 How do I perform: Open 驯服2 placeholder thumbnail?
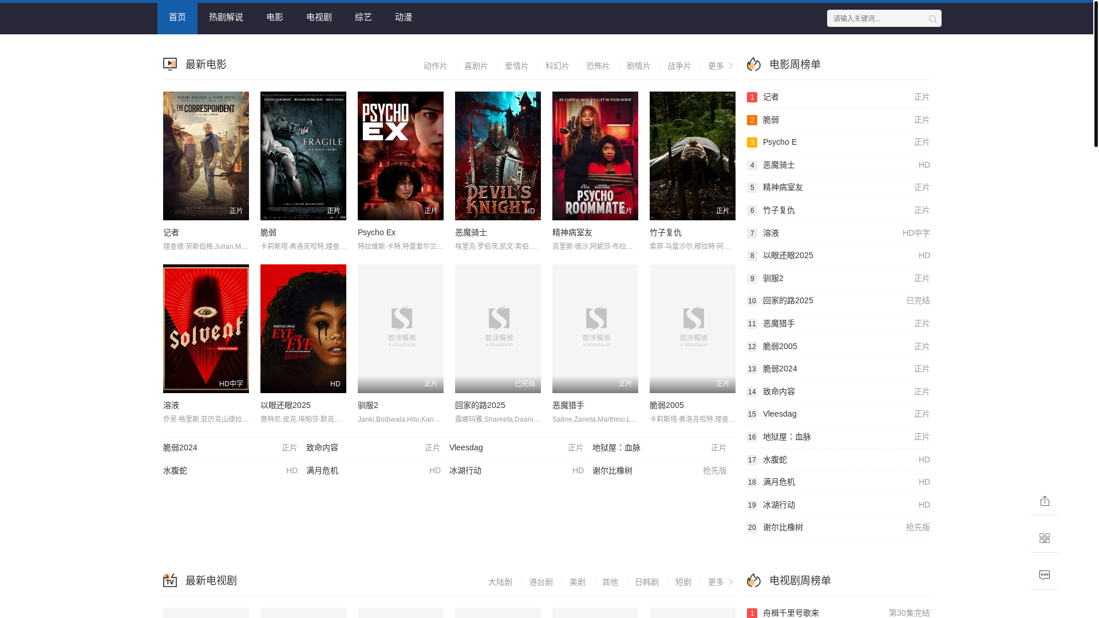pyautogui.click(x=401, y=328)
